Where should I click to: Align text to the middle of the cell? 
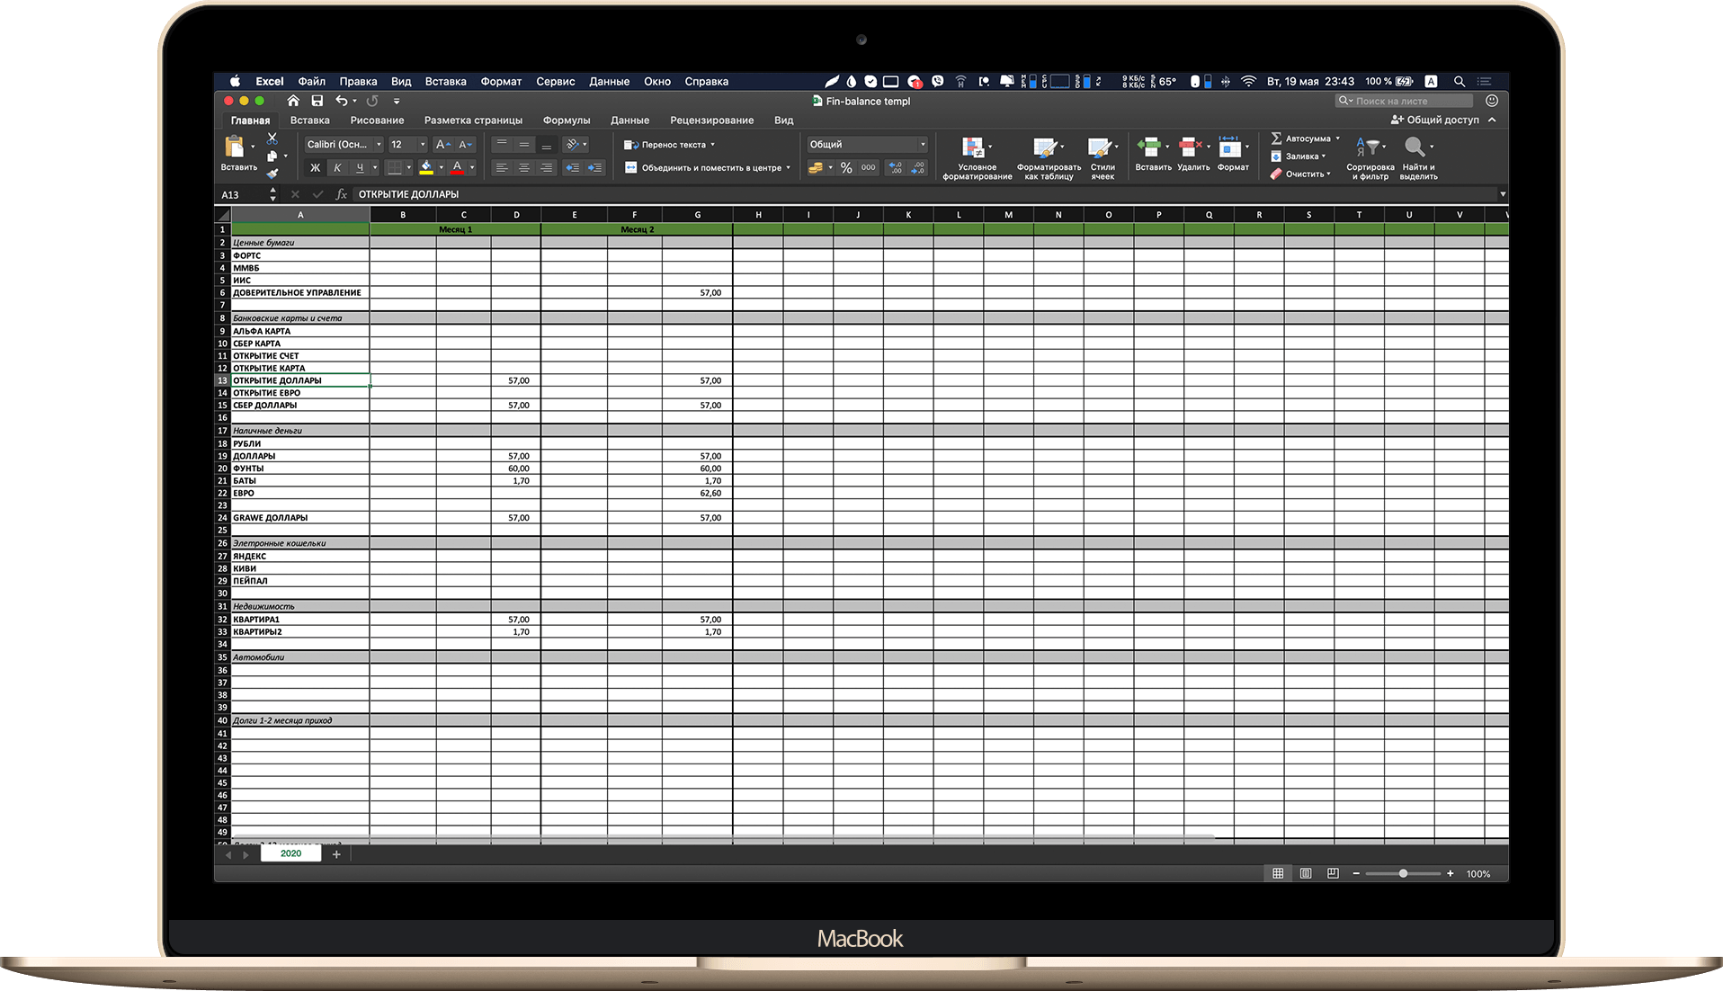[524, 144]
